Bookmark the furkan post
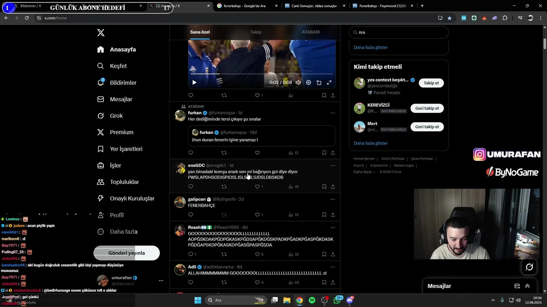This screenshot has width=547, height=307. pyautogui.click(x=324, y=153)
